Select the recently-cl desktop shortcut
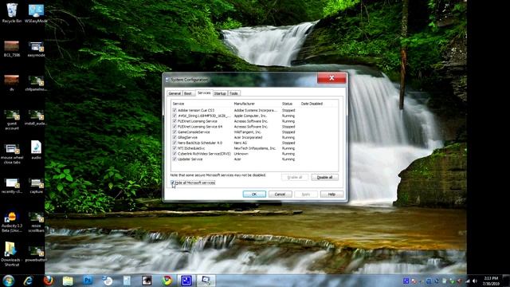510x287 pixels. (x=12, y=186)
